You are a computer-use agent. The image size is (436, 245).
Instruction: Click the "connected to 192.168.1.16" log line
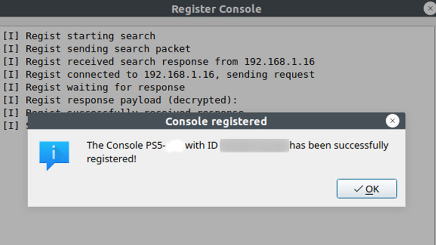[x=158, y=75]
